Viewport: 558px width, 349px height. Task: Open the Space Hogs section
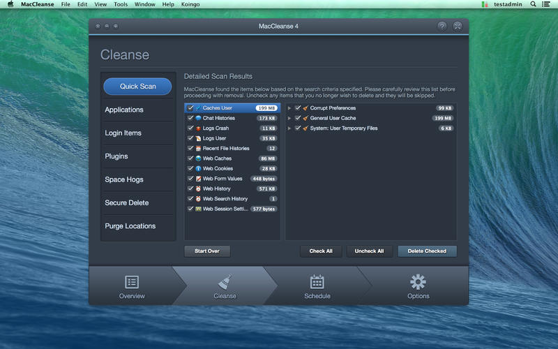[138, 179]
